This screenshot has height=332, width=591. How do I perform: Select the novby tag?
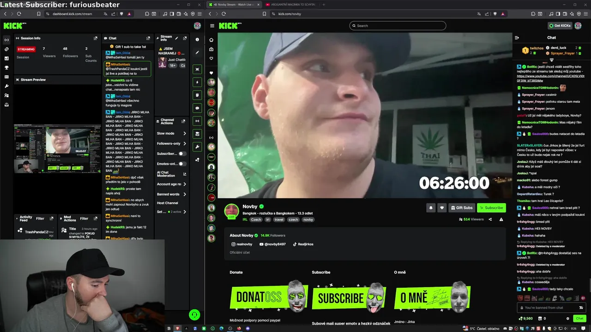[x=308, y=219]
